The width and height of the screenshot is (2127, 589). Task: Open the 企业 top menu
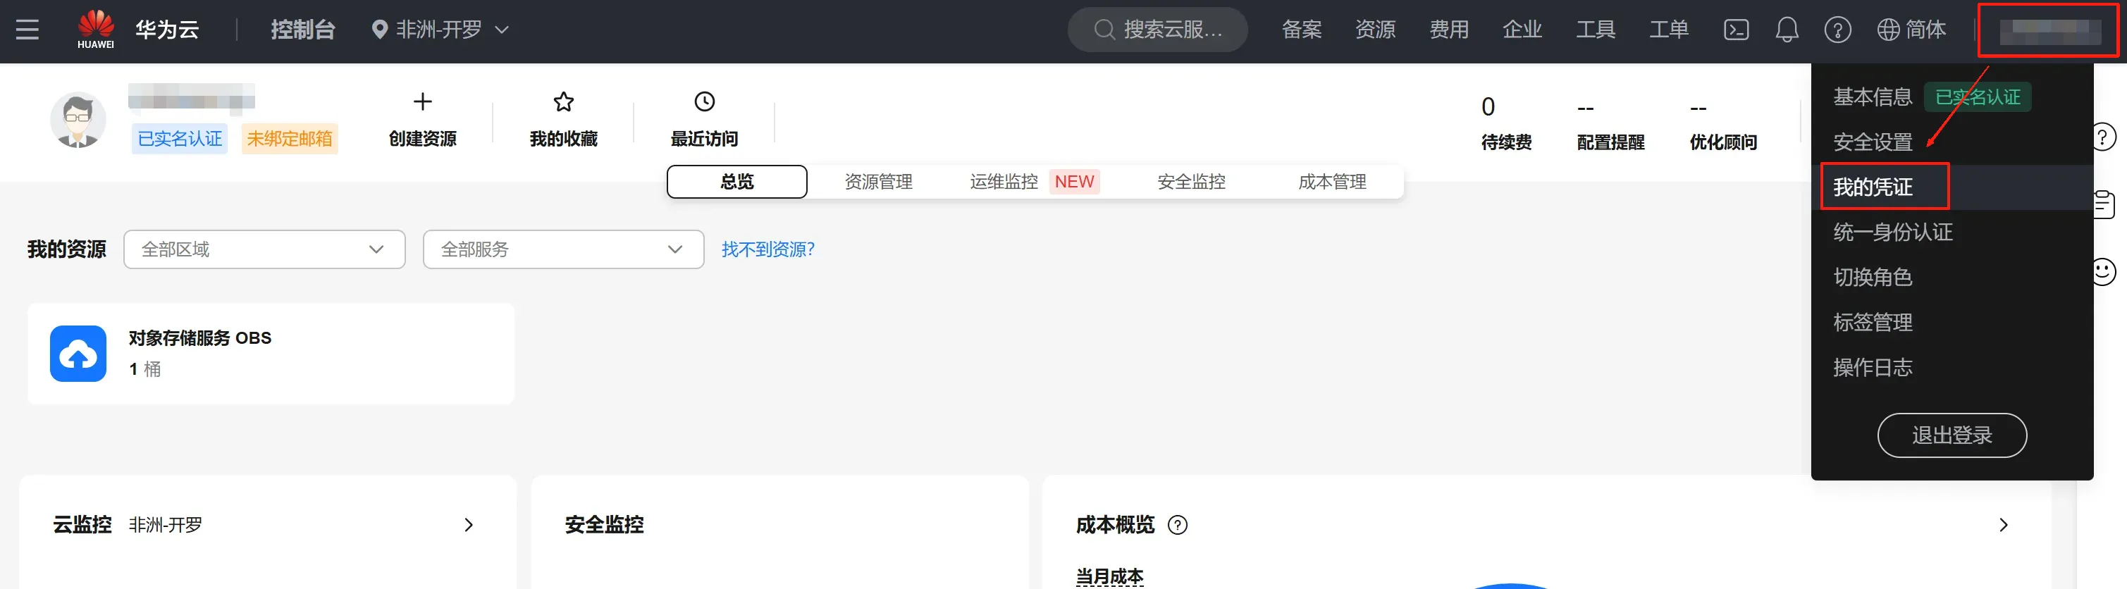[1522, 30]
